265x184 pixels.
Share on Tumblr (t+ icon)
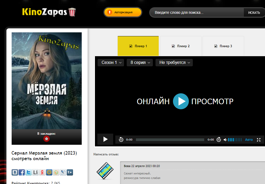(70, 172)
